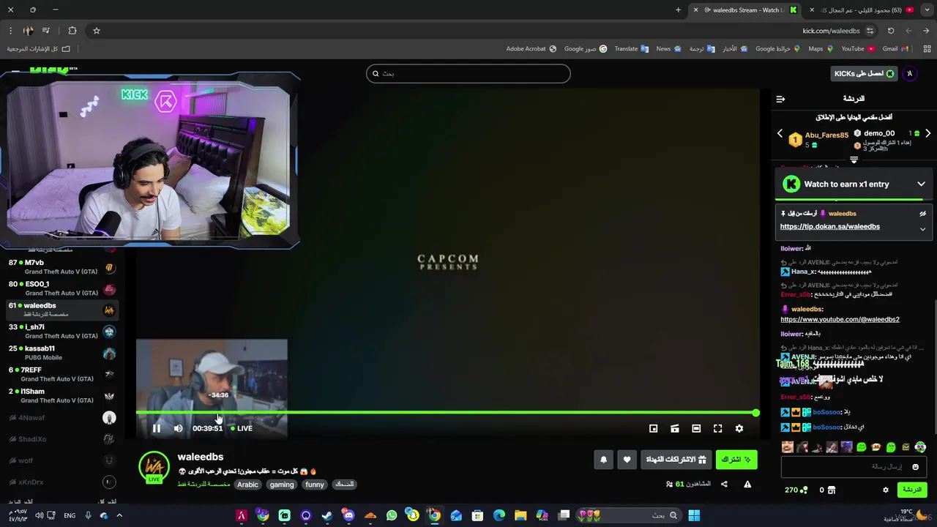Open user profile avatar menu
937x527 pixels.
pyautogui.click(x=910, y=73)
